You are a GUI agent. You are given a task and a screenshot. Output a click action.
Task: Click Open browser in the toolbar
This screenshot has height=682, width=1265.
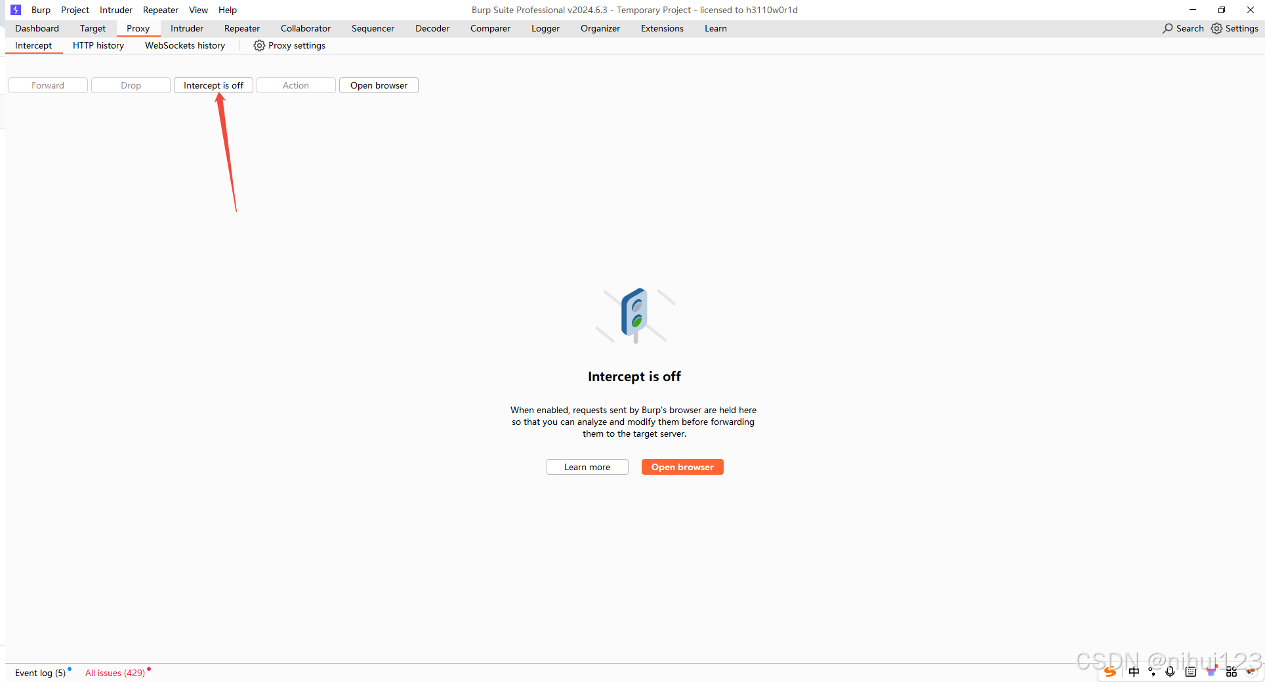pyautogui.click(x=379, y=85)
